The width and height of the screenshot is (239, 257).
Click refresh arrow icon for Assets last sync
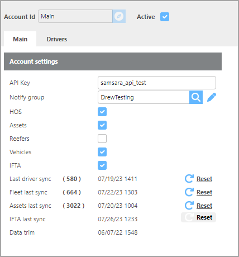point(189,206)
